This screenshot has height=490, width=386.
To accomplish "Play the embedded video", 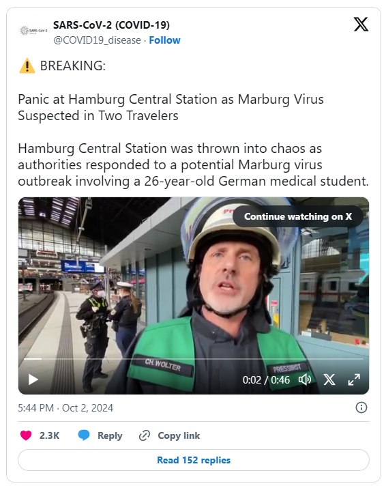I will (x=33, y=379).
